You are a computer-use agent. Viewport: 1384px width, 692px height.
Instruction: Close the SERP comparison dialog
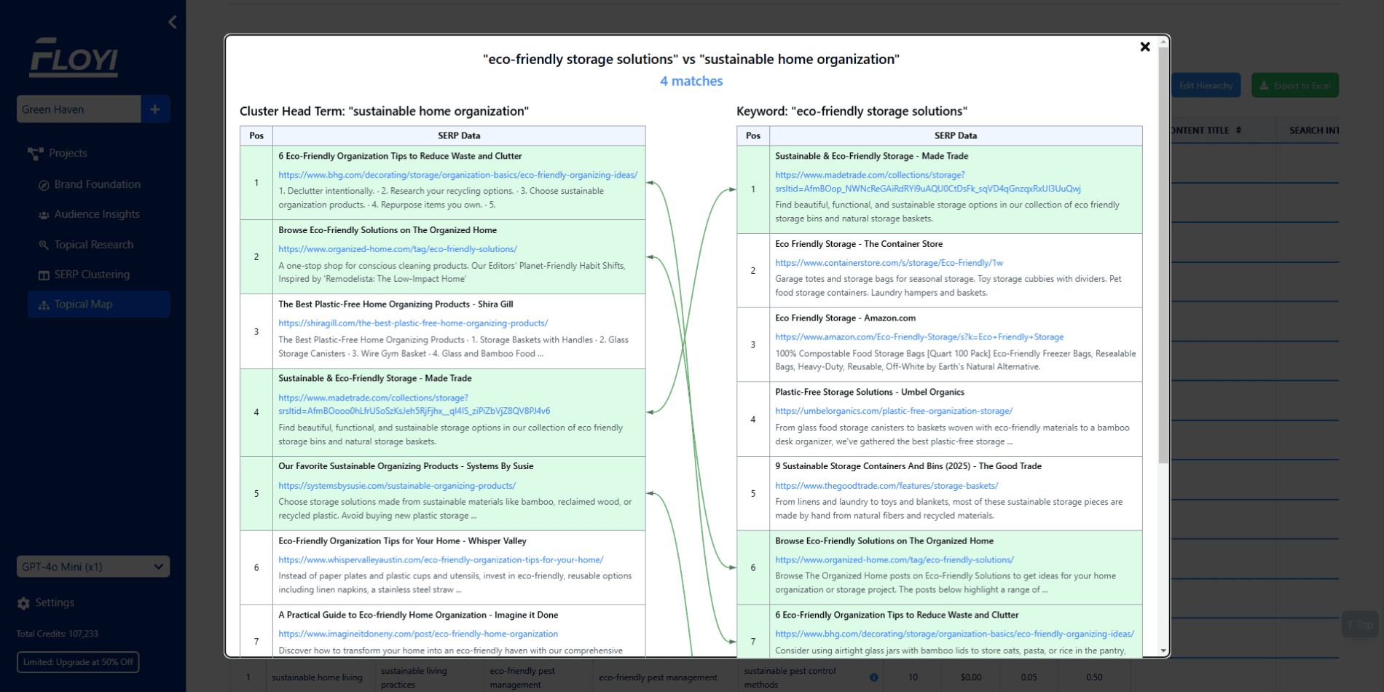point(1145,47)
